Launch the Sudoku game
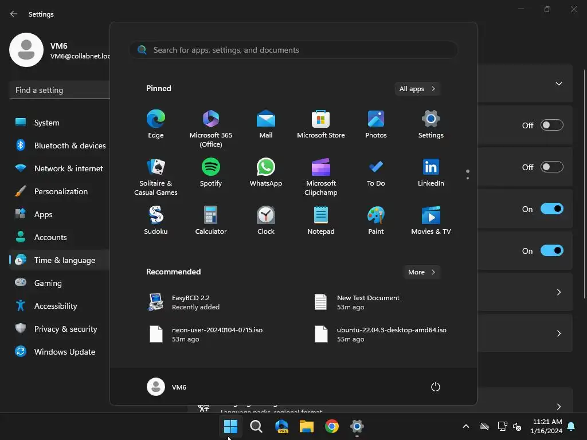 pyautogui.click(x=156, y=221)
